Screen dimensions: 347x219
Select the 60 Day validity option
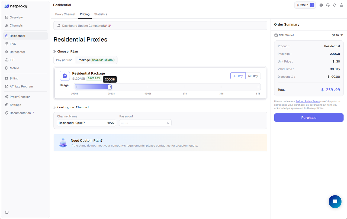tap(253, 76)
